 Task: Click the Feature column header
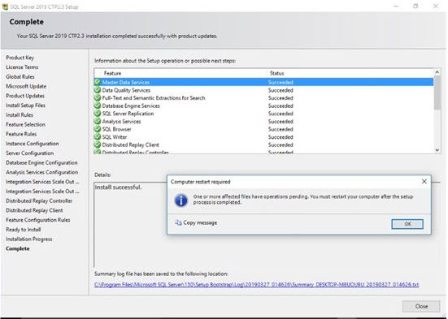(x=112, y=73)
